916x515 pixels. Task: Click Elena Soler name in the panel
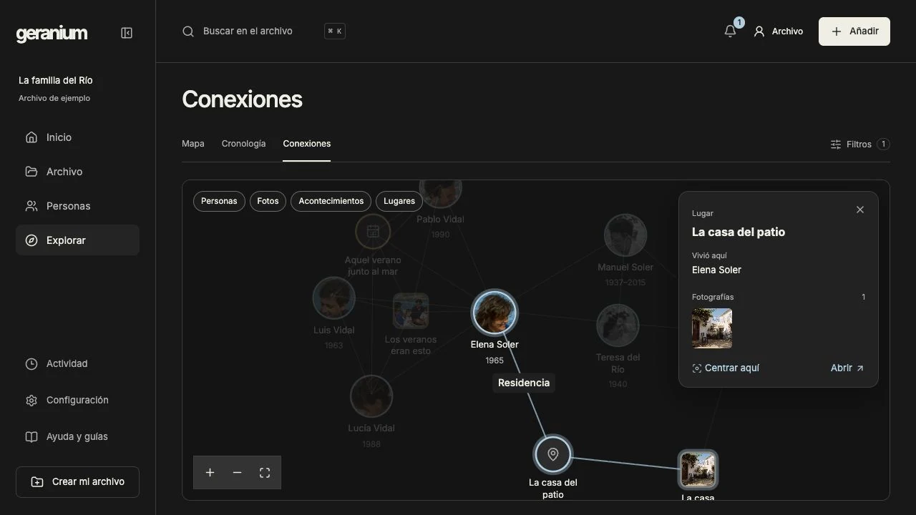click(x=716, y=270)
